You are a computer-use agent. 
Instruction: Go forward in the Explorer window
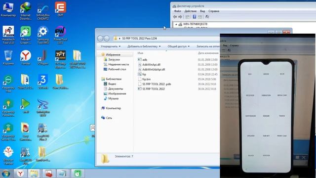[x=107, y=39]
